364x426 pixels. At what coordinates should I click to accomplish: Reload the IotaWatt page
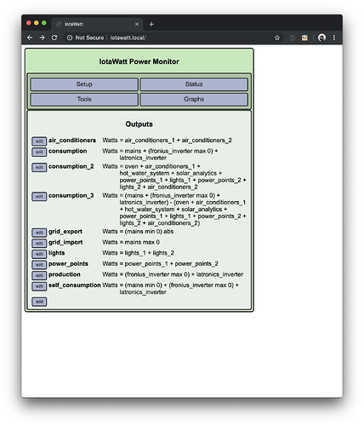pyautogui.click(x=54, y=37)
